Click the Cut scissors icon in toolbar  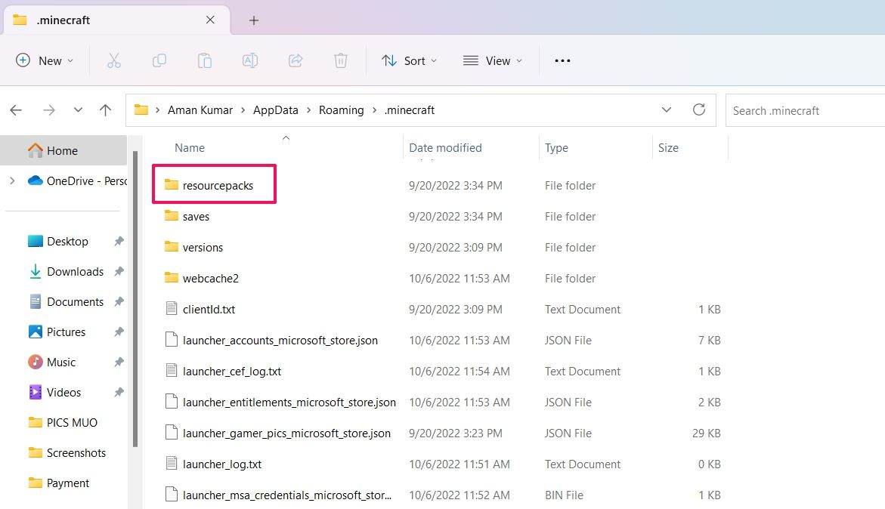114,60
